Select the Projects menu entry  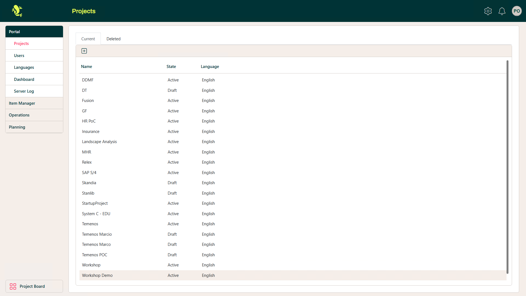tap(21, 43)
